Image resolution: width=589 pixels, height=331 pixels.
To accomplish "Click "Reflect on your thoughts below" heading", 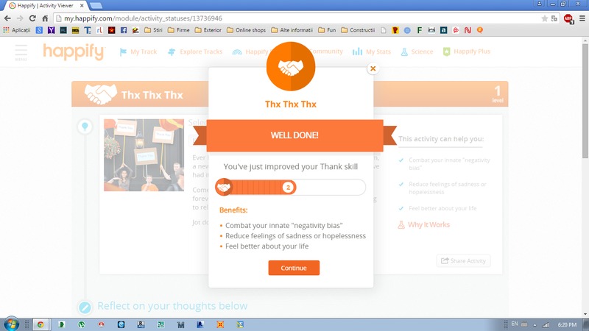I will pos(172,306).
